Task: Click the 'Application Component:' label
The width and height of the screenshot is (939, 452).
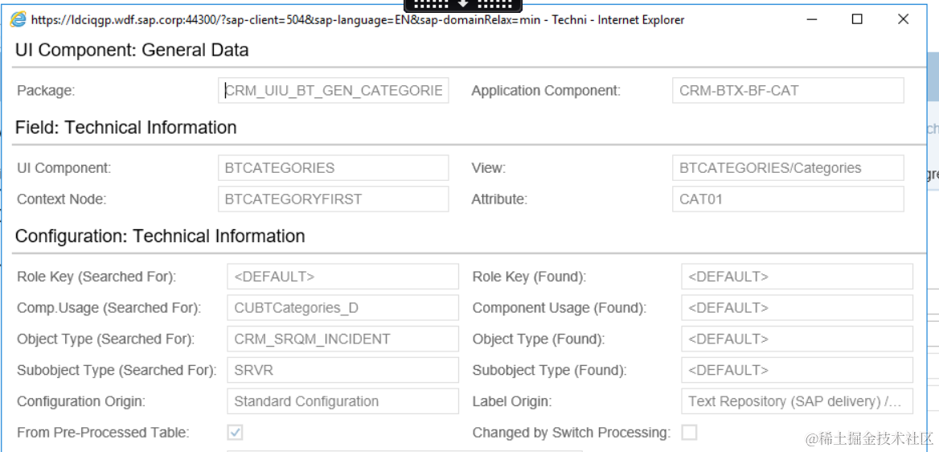Action: coord(546,91)
